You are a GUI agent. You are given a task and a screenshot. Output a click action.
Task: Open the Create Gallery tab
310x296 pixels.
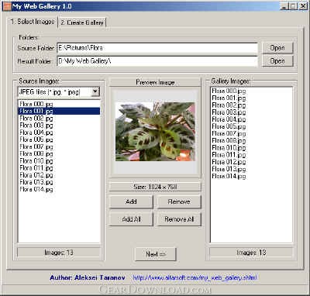[x=82, y=22]
